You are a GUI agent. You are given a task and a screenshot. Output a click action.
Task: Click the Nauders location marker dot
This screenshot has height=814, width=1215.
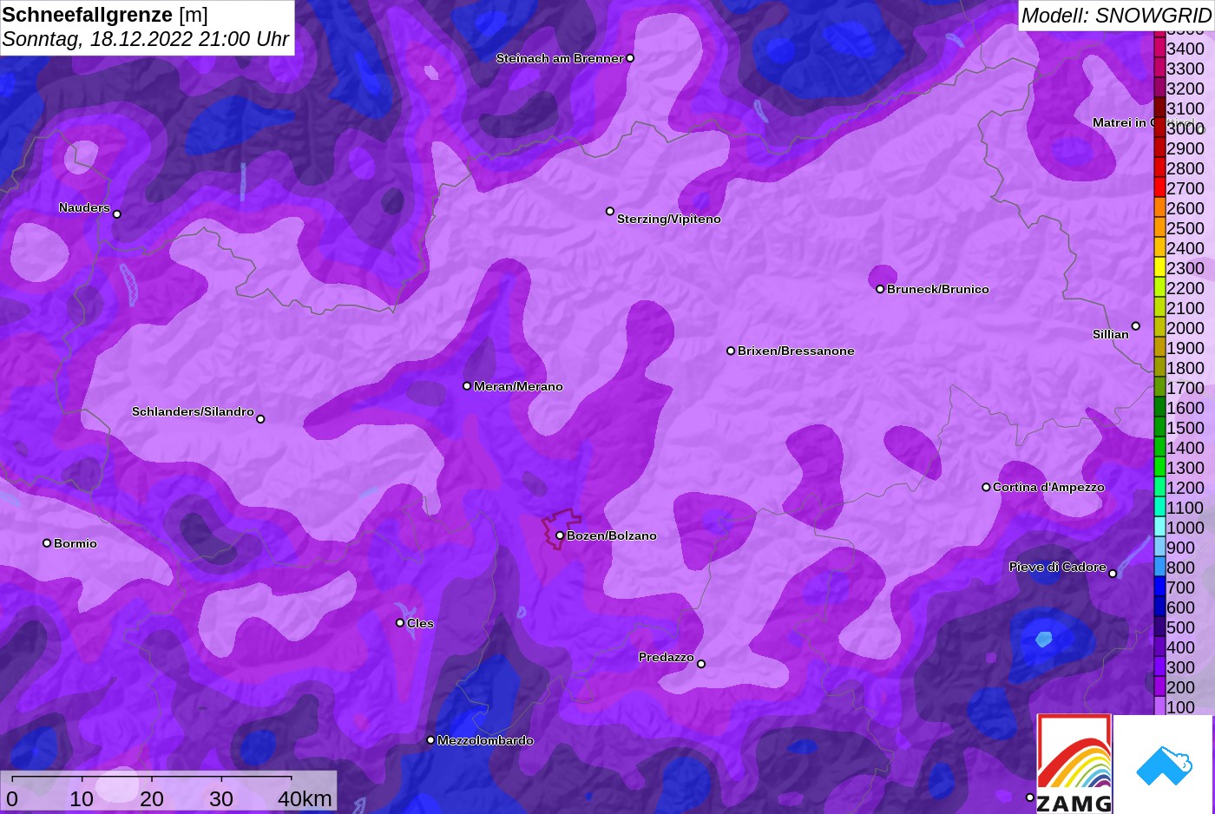[x=117, y=214]
